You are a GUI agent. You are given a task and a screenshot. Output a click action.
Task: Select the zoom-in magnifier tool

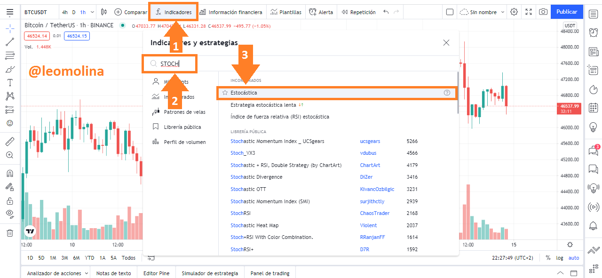tap(10, 155)
